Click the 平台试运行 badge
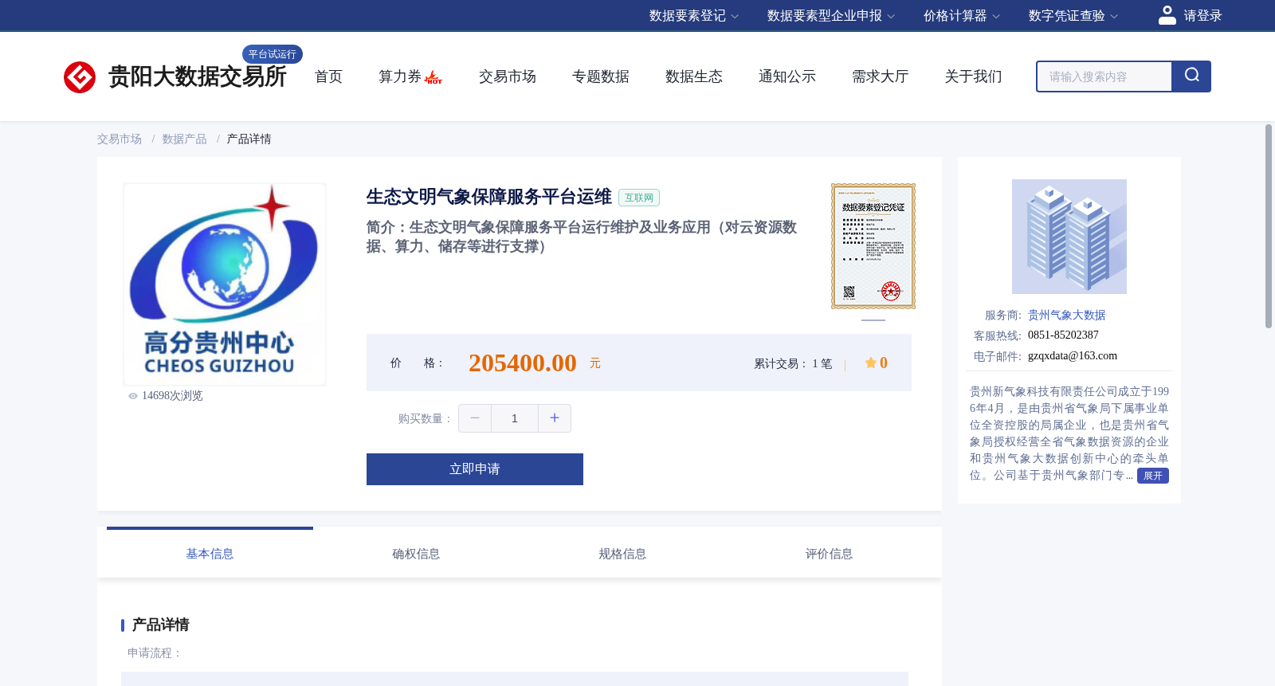This screenshot has width=1275, height=686. click(273, 54)
